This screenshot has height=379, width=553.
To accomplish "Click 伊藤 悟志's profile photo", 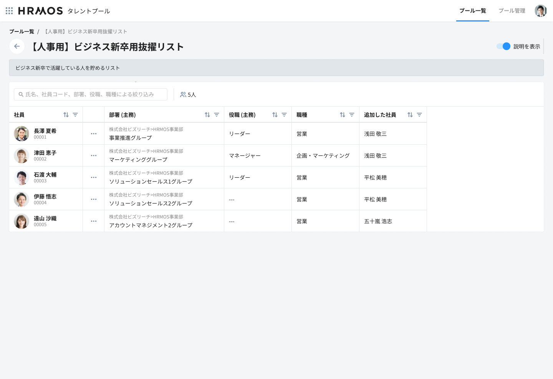I will pos(22,199).
